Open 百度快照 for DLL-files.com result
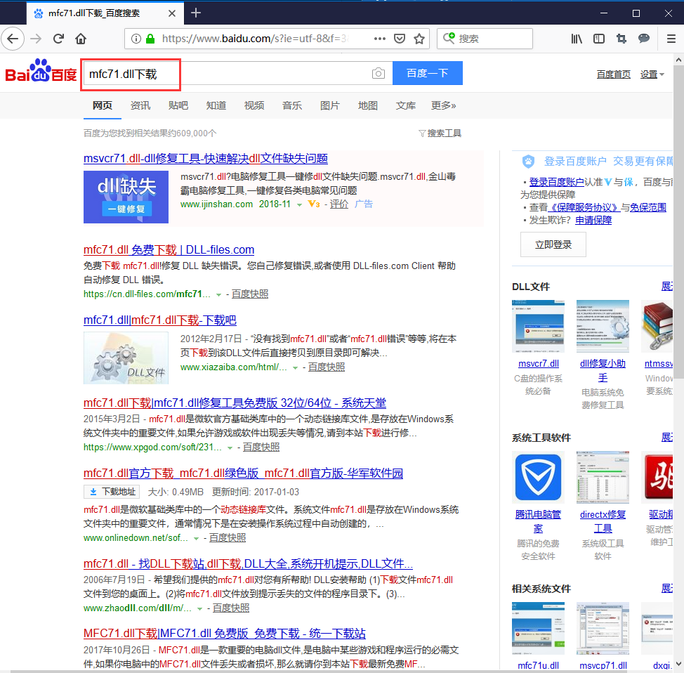This screenshot has width=684, height=673. (249, 294)
